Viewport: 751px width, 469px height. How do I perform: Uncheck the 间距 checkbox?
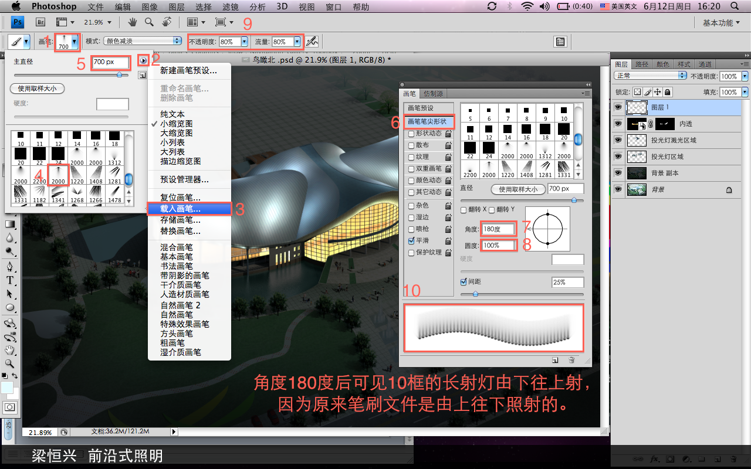pyautogui.click(x=464, y=282)
